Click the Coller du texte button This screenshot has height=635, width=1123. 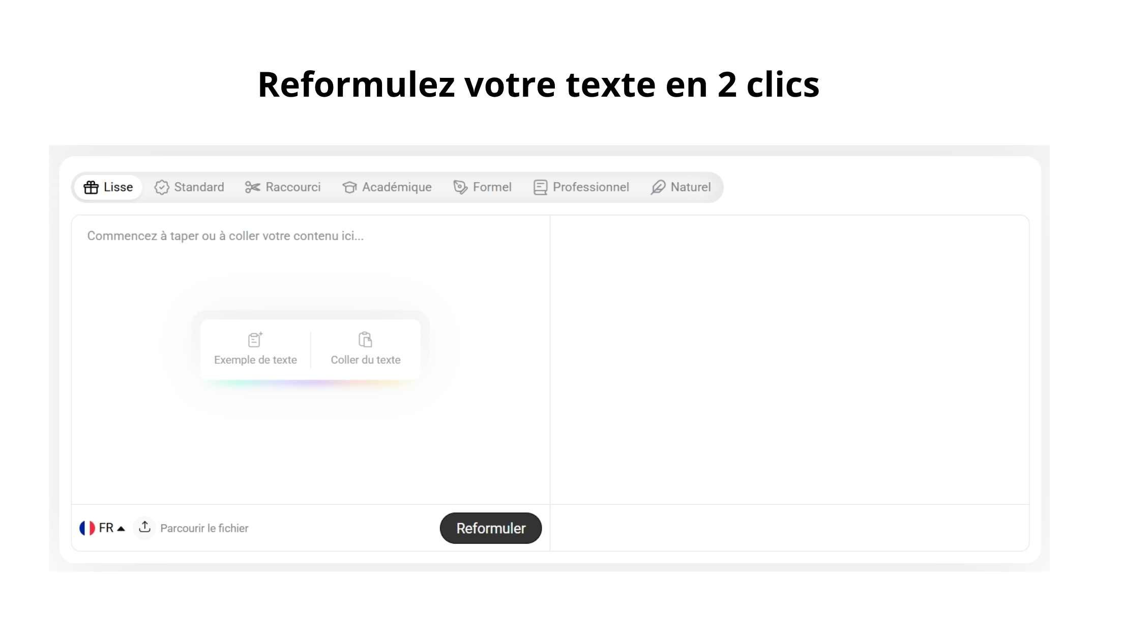[x=366, y=360]
